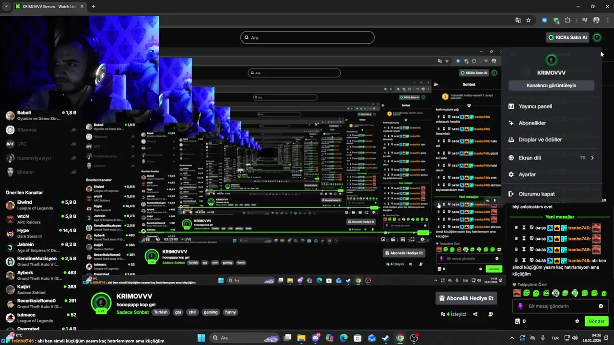The width and height of the screenshot is (614, 345).
Task: Open Kaijiri recommended channel
Action: (x=41, y=289)
